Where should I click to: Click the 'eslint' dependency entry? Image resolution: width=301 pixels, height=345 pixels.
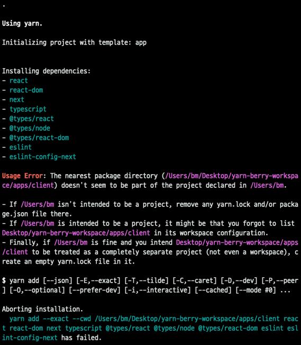click(x=21, y=147)
